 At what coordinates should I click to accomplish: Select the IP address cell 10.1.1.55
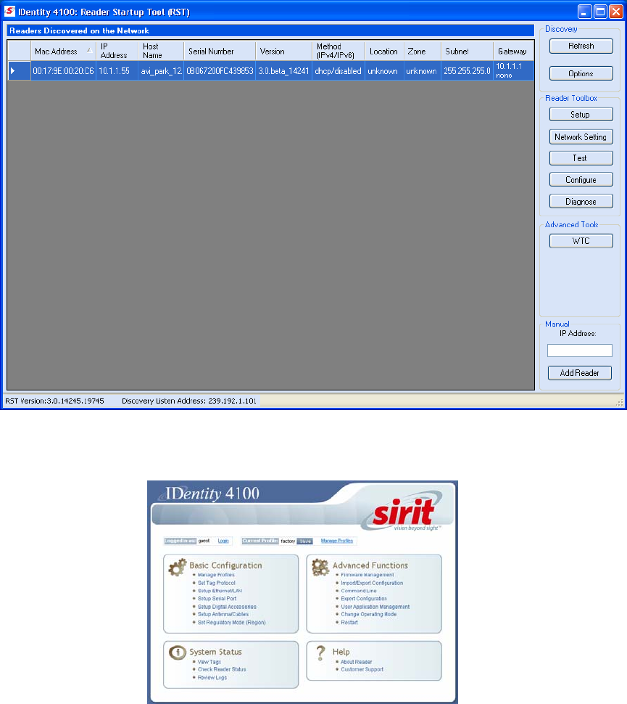coord(117,71)
